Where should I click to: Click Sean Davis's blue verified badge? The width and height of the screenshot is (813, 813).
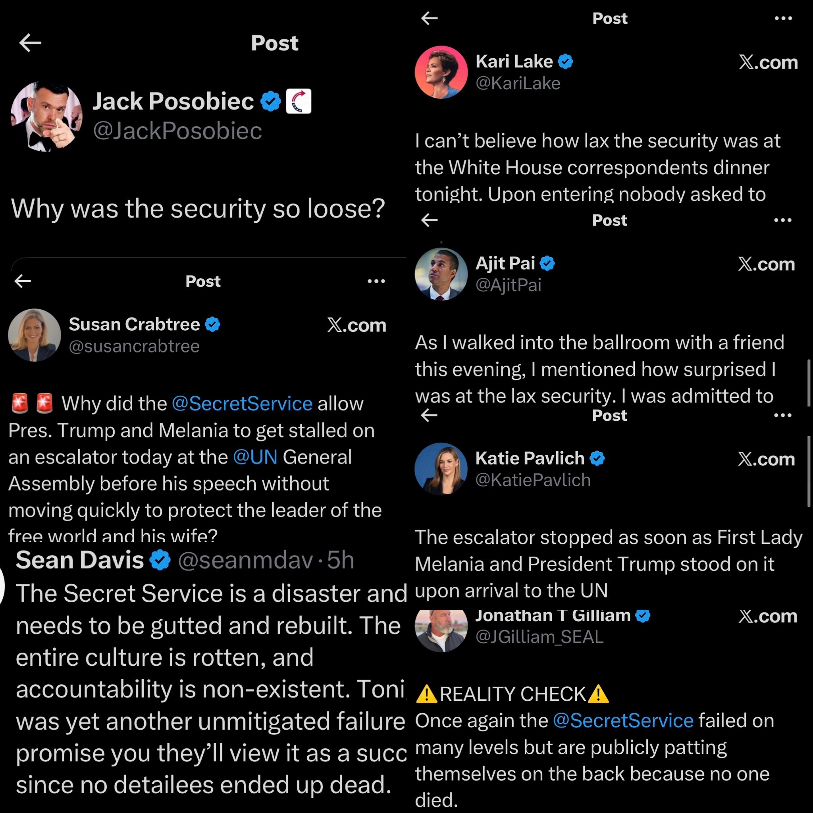[x=160, y=560]
